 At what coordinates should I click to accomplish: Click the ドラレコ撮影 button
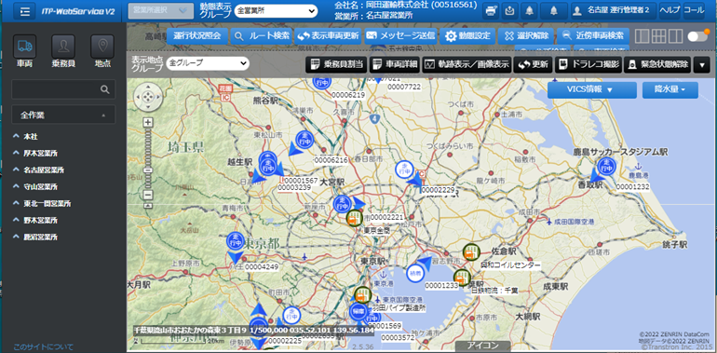tap(588, 64)
